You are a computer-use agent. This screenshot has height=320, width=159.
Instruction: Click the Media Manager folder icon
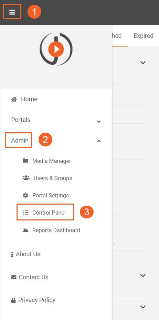tap(25, 161)
